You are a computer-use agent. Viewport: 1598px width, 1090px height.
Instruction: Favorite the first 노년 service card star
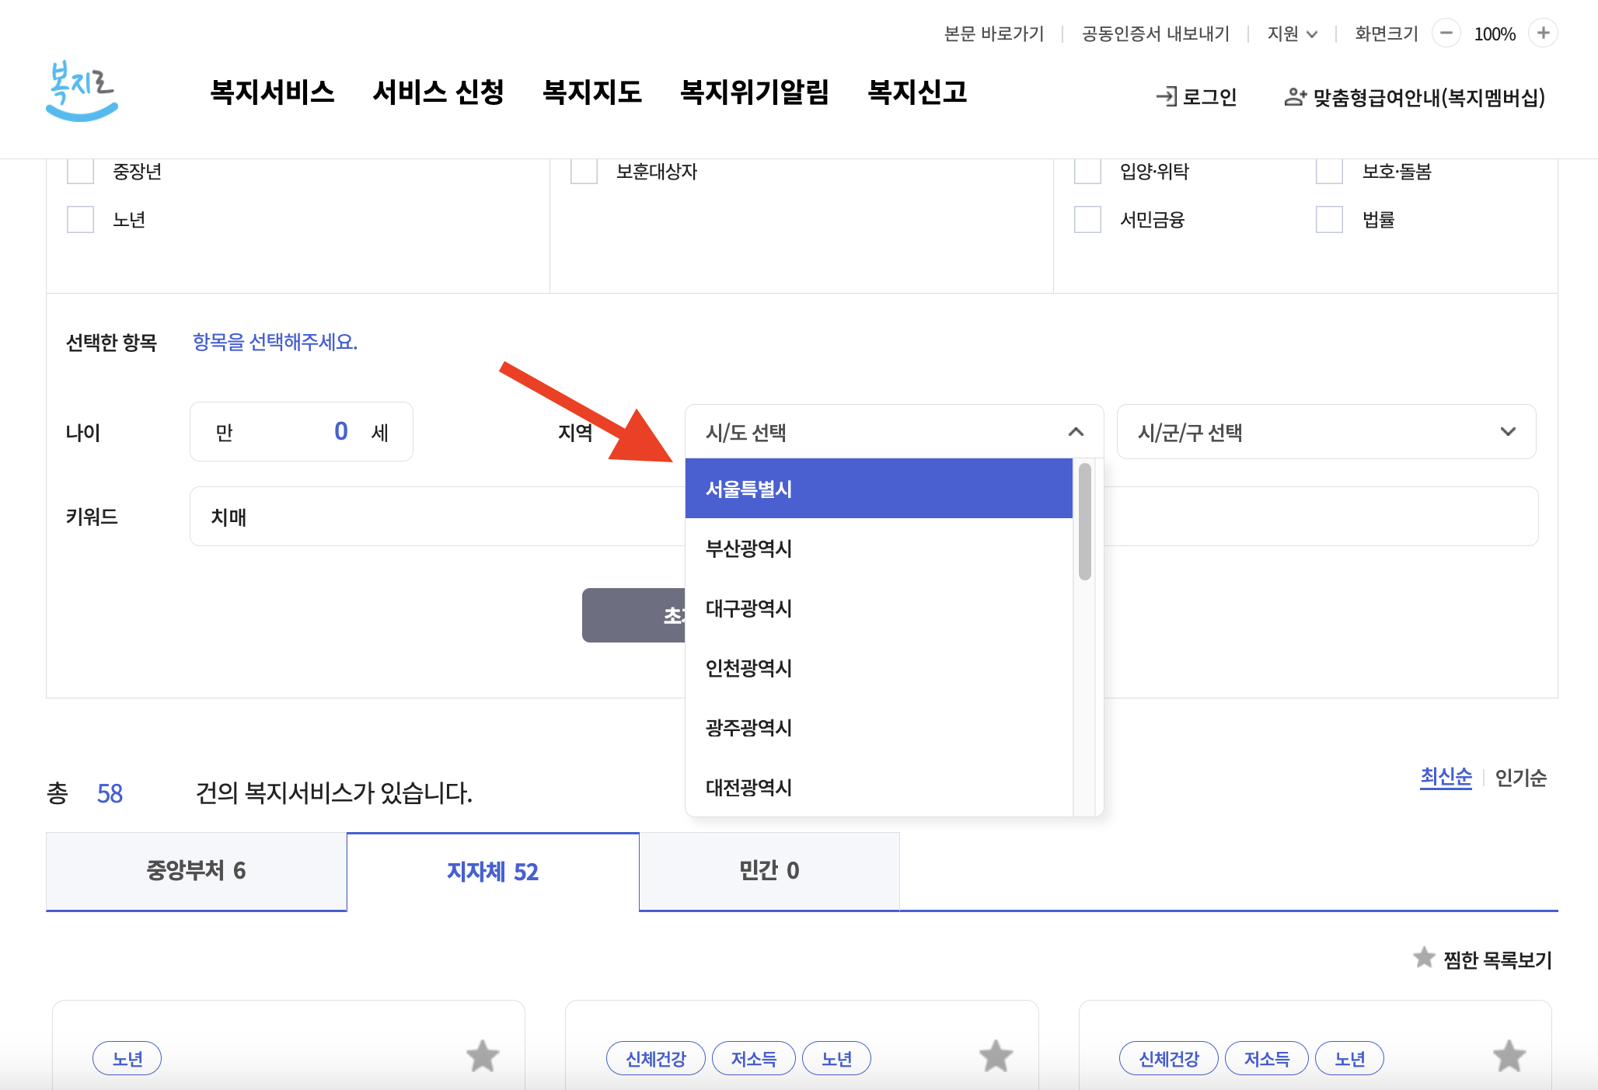click(482, 1057)
